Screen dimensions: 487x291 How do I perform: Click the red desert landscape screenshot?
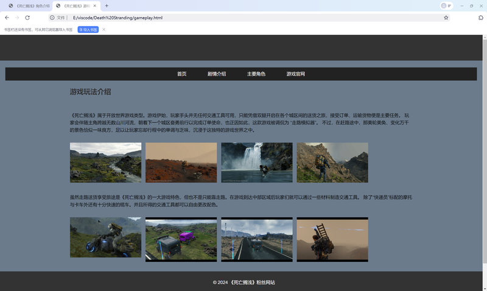click(x=181, y=163)
